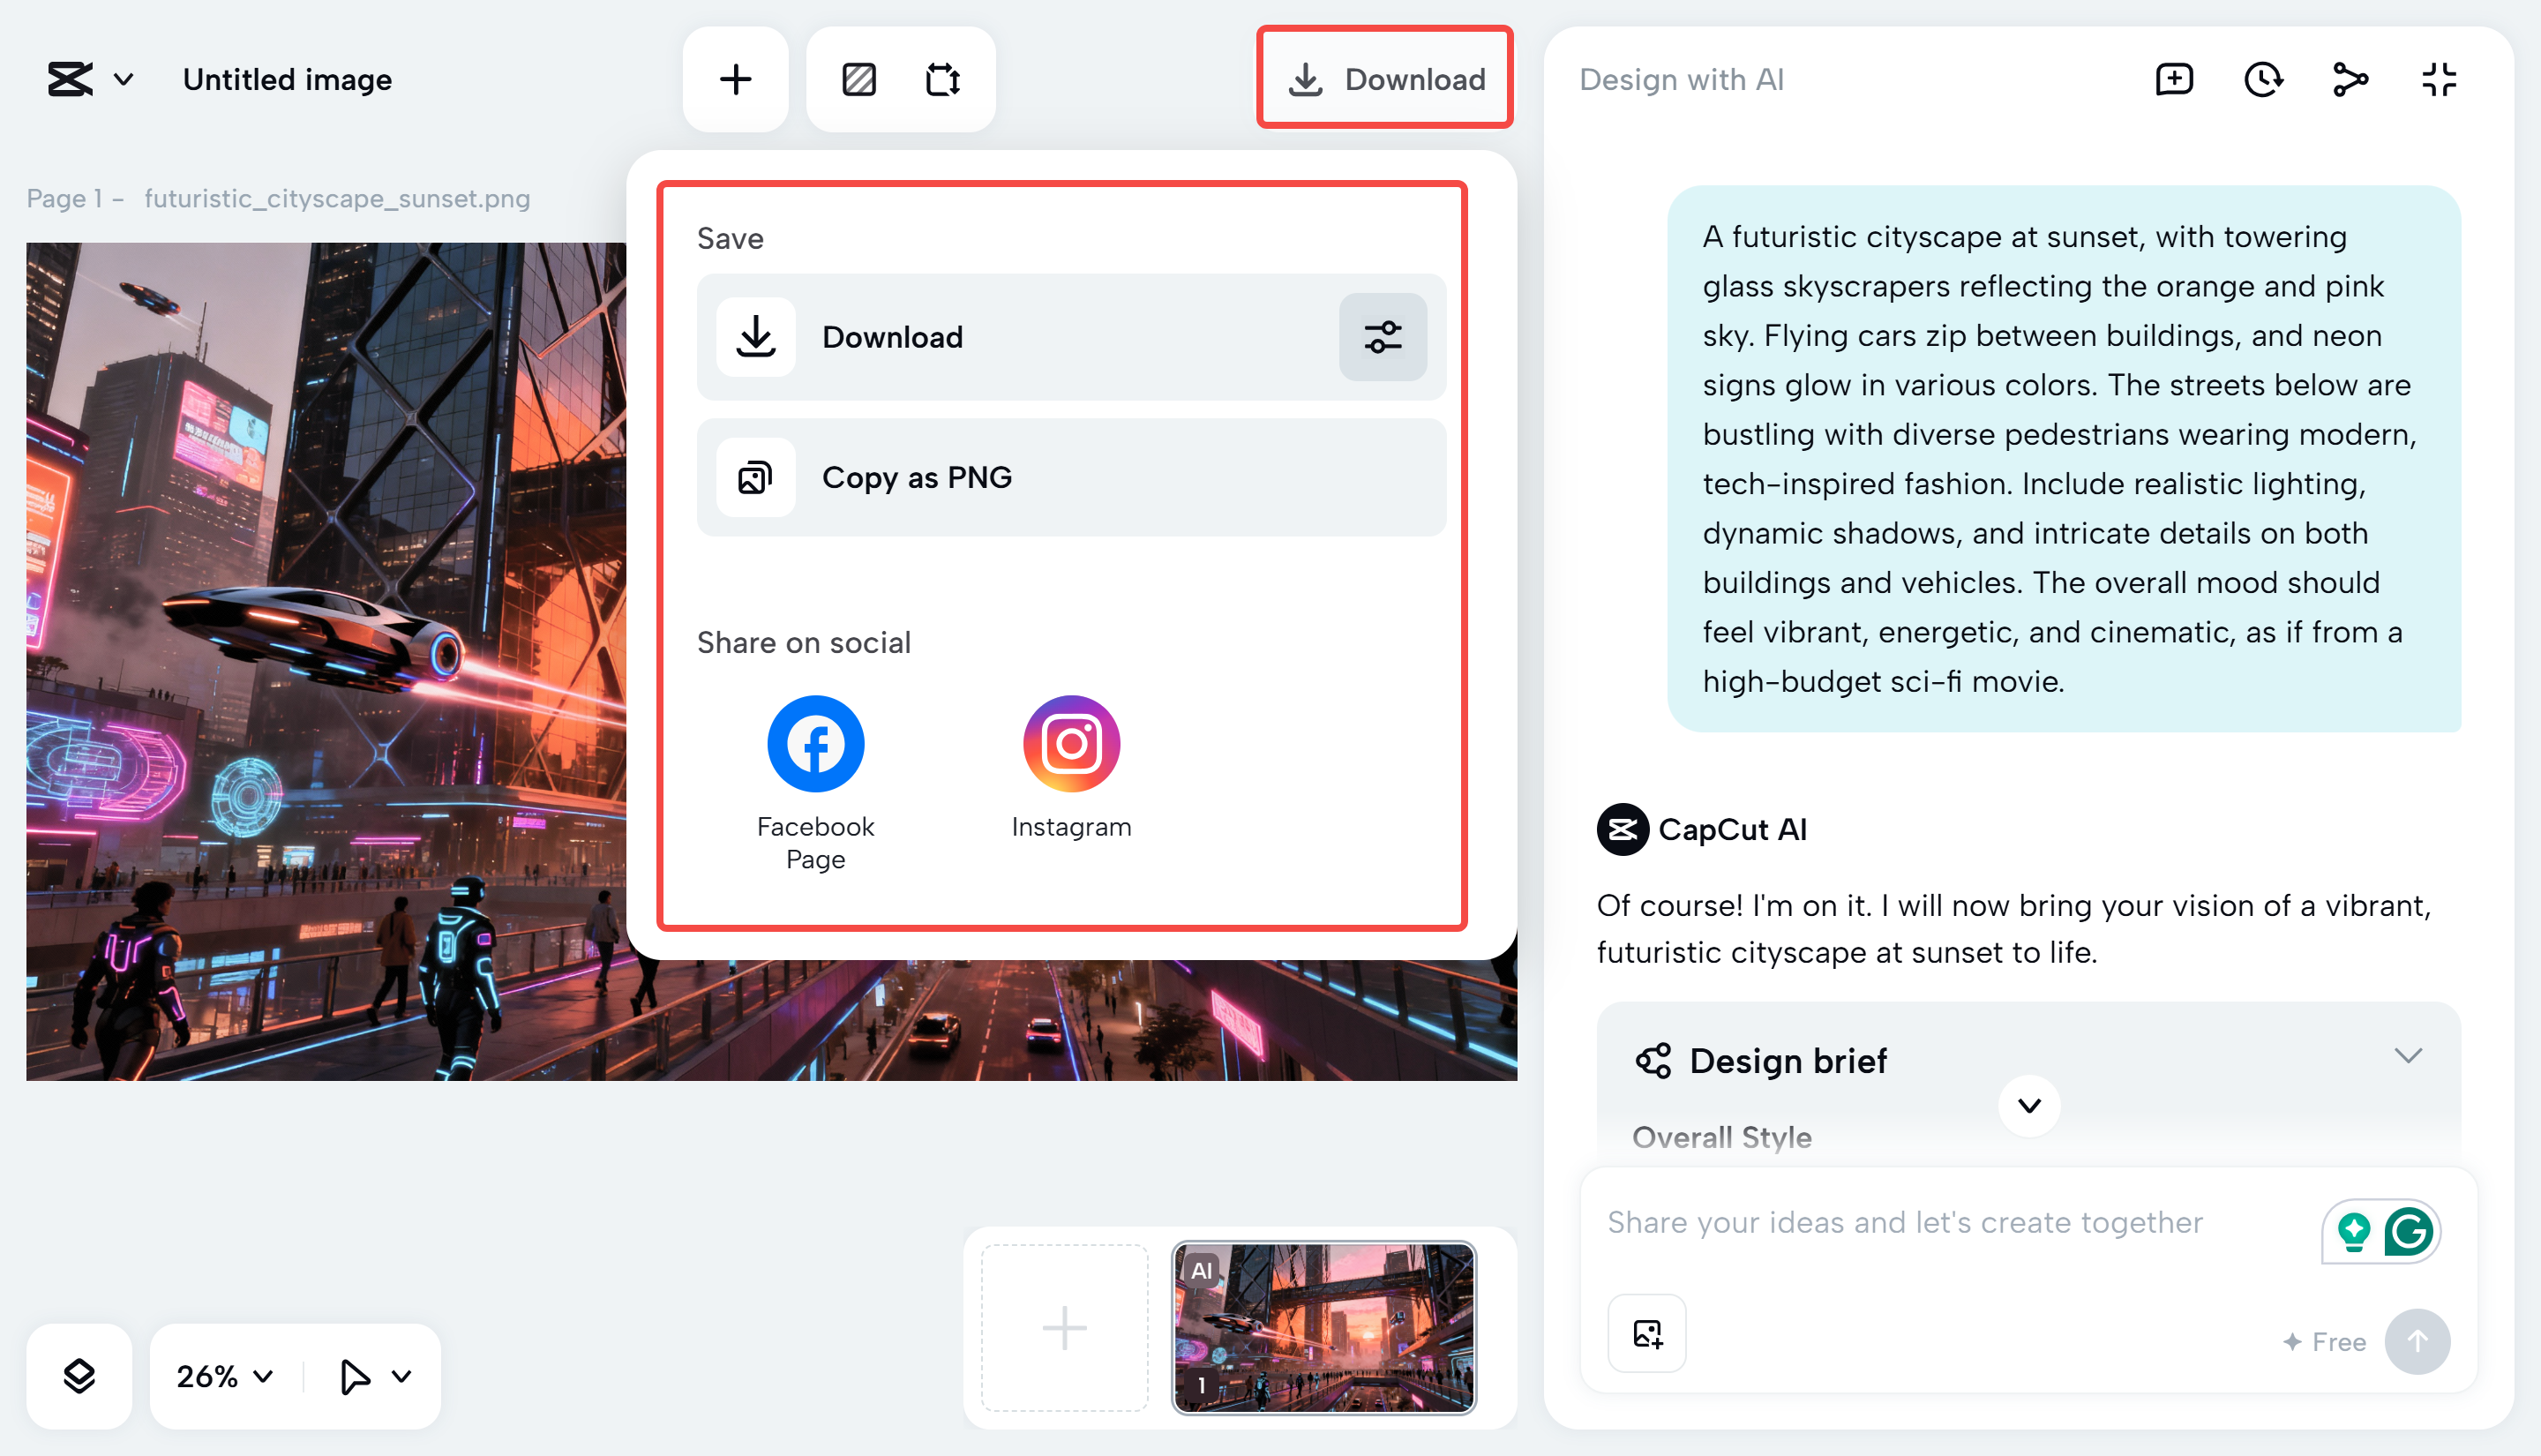The image size is (2541, 1456).
Task: Open the 26% zoom dropdown
Action: coord(225,1376)
